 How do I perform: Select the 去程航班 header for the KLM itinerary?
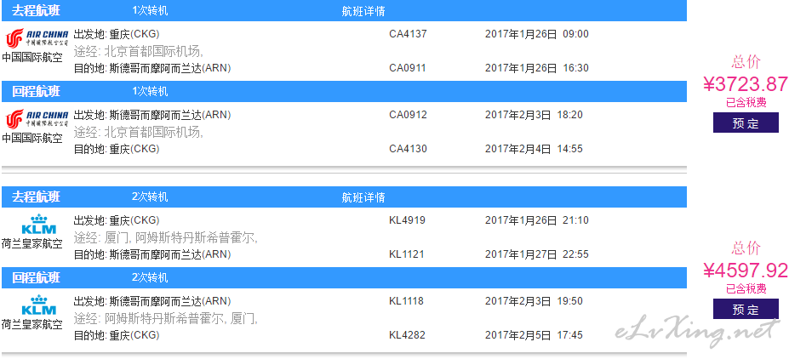(36, 197)
